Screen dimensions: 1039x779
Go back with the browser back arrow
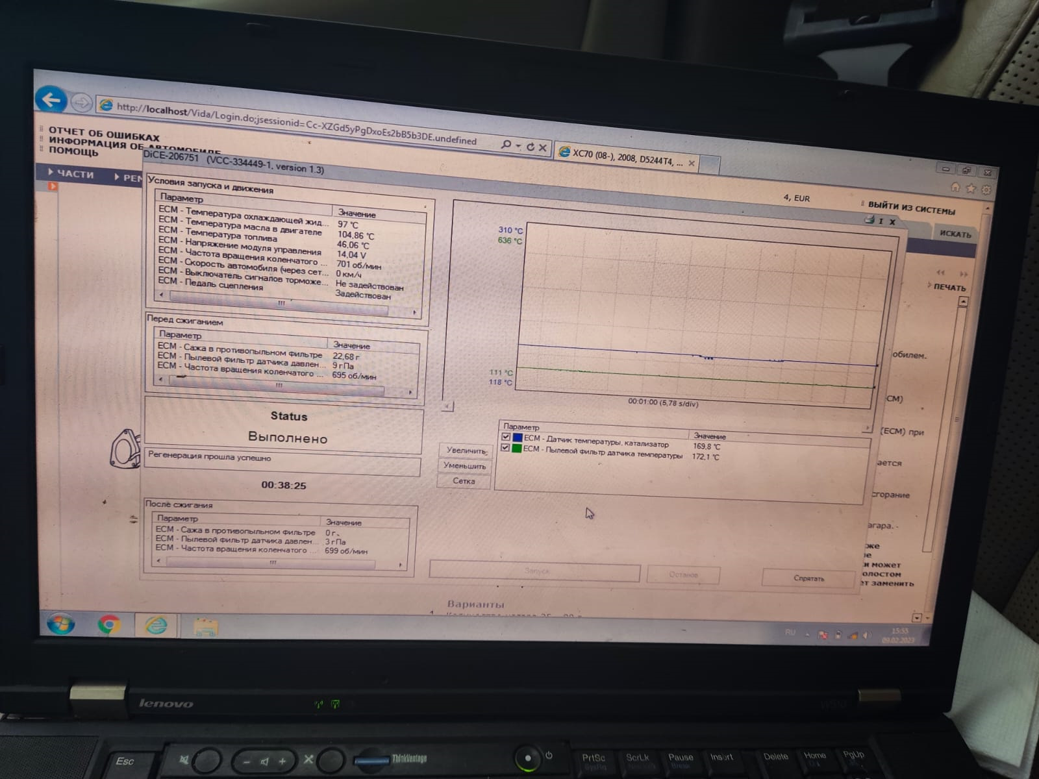click(x=51, y=99)
